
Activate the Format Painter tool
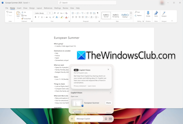point(26,18)
